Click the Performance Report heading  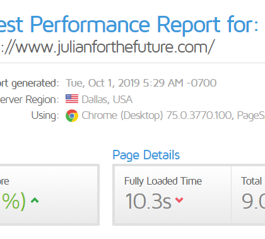click(129, 25)
